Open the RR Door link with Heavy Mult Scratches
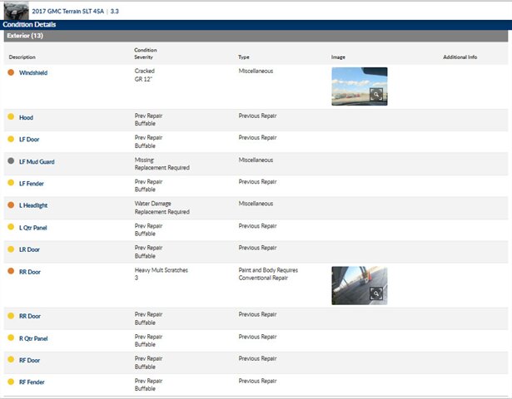This screenshot has height=399, width=512. click(x=30, y=271)
